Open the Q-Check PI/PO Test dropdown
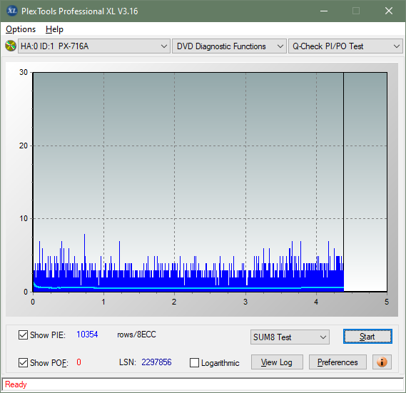This screenshot has width=406, height=393. [345, 46]
